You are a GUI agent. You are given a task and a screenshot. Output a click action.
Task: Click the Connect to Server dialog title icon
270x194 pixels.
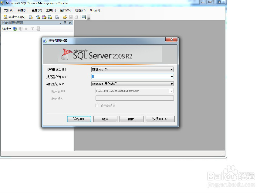click(x=45, y=41)
